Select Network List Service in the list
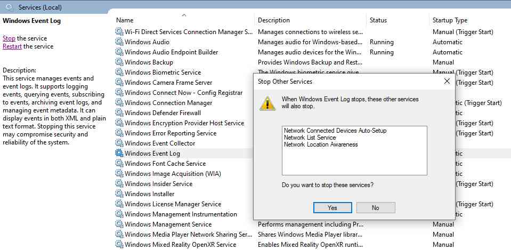511x250 pixels. tap(310, 138)
